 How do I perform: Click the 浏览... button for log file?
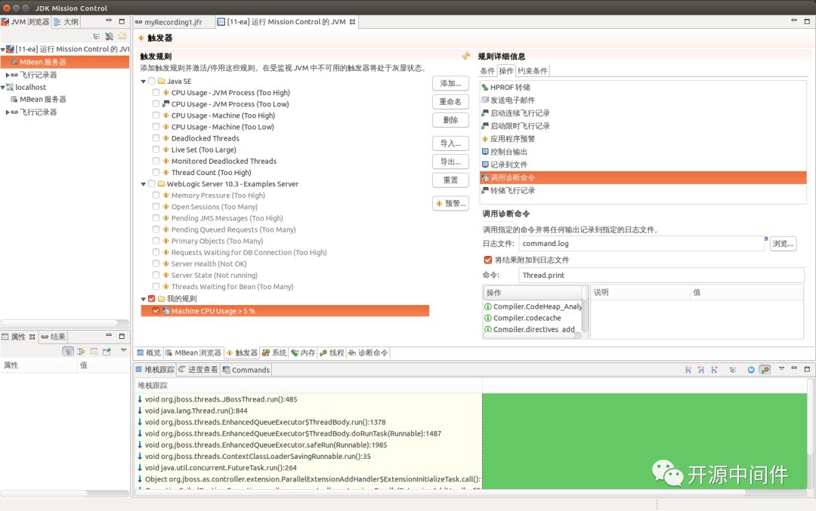(x=783, y=243)
